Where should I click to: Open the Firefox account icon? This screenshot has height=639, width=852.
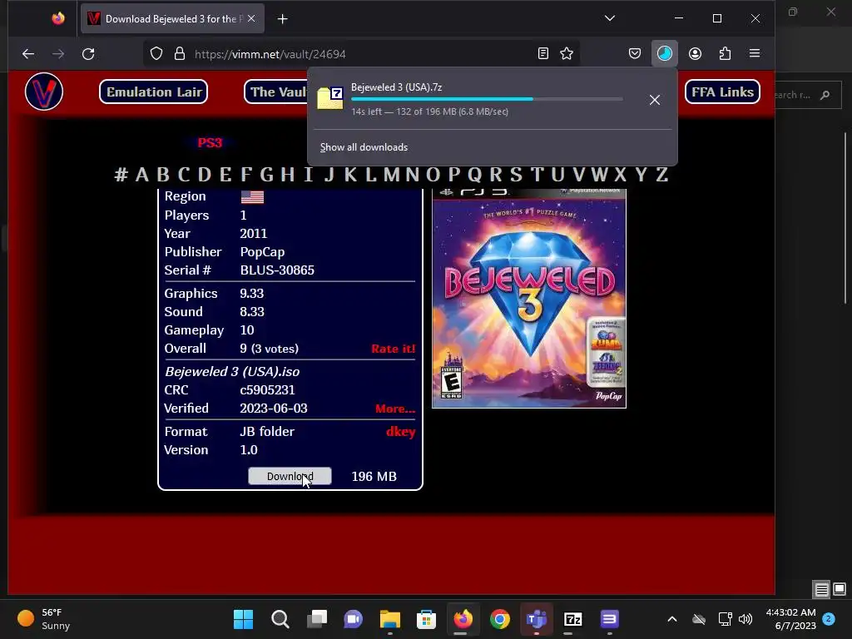point(695,53)
